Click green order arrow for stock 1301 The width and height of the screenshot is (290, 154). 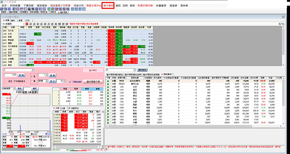(x=108, y=102)
